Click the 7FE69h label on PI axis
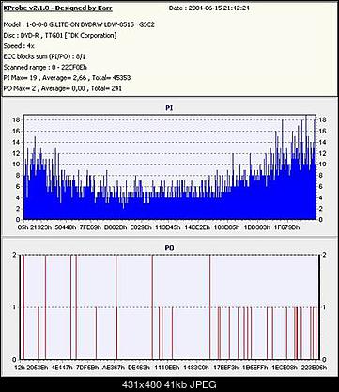The width and height of the screenshot is (339, 392). (90, 227)
